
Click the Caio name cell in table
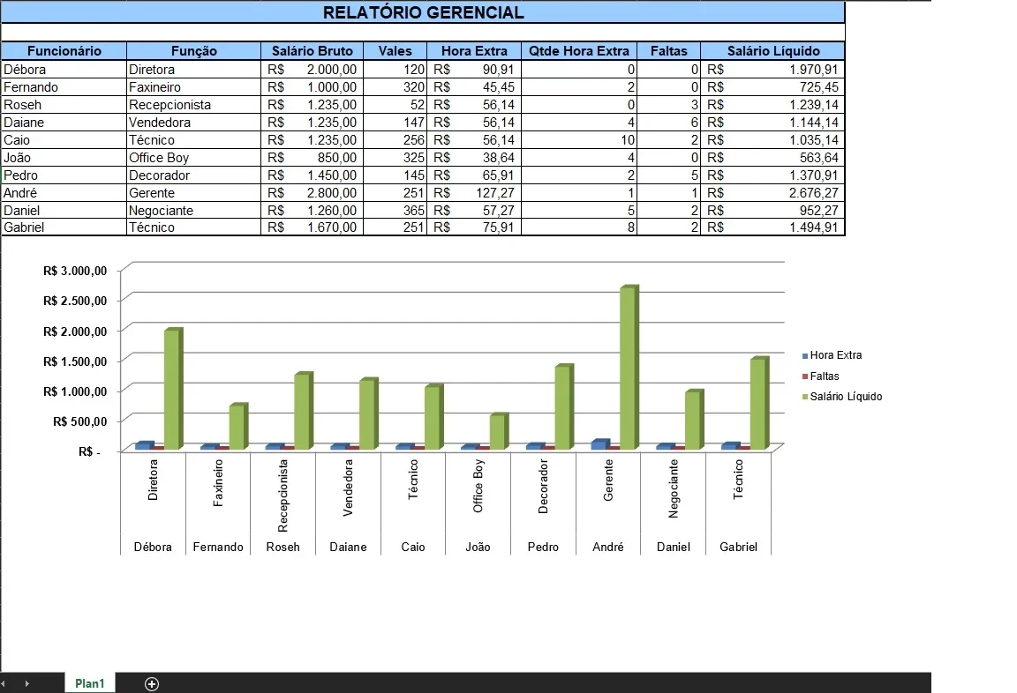click(64, 140)
